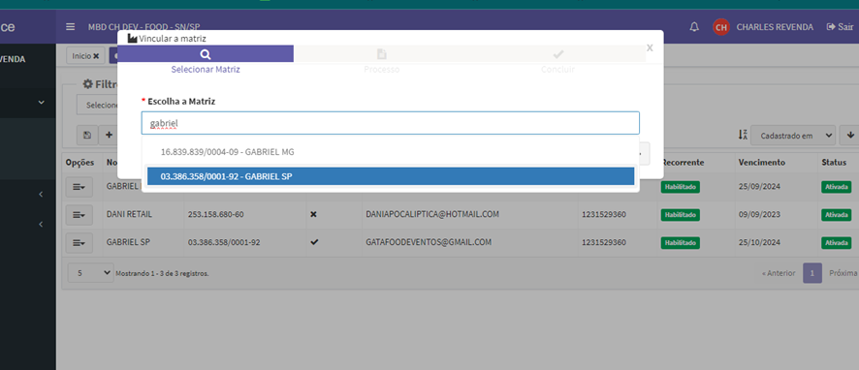Click the Concluir checkmark icon
859x370 pixels.
[x=558, y=54]
